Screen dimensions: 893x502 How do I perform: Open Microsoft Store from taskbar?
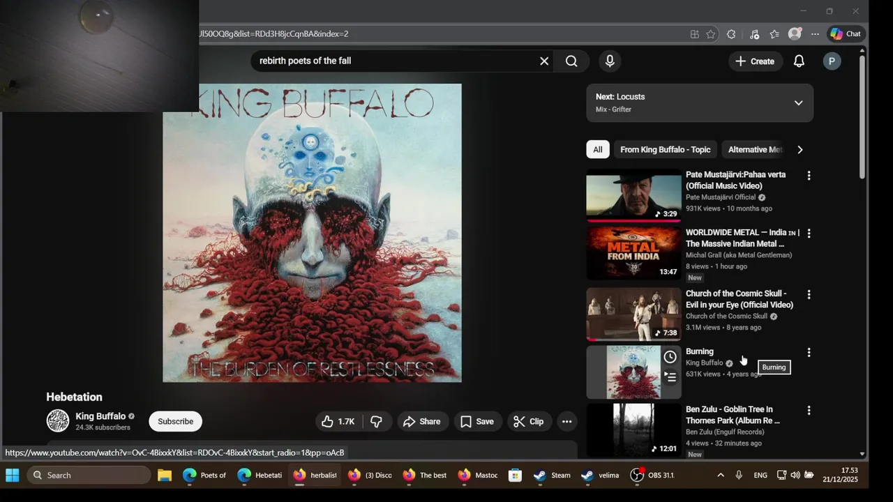click(x=515, y=476)
